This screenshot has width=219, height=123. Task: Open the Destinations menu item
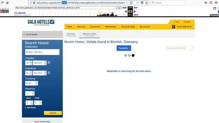pos(111,27)
